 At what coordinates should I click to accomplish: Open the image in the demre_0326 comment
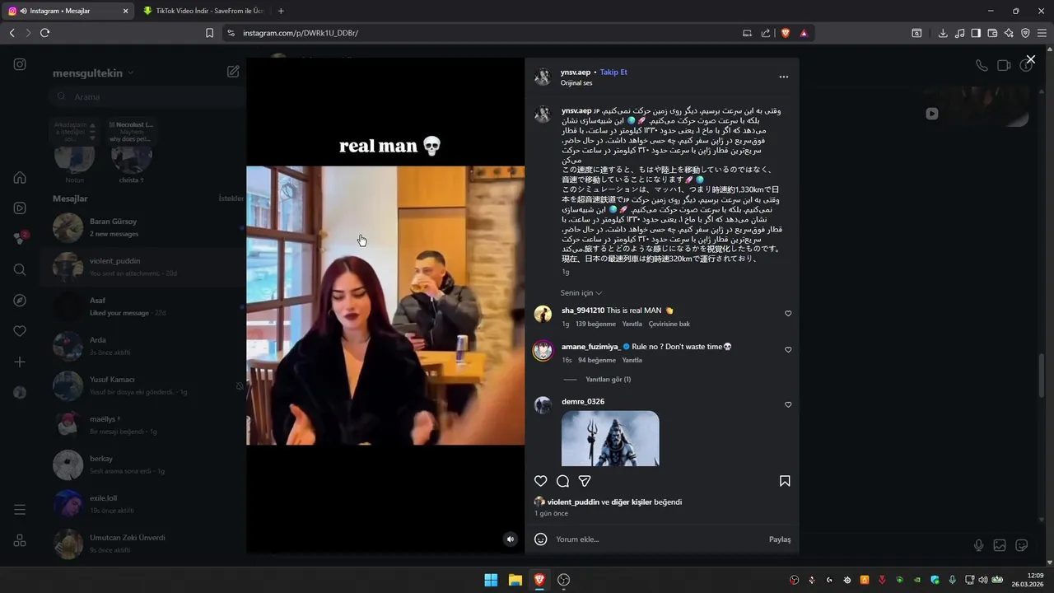point(610,438)
